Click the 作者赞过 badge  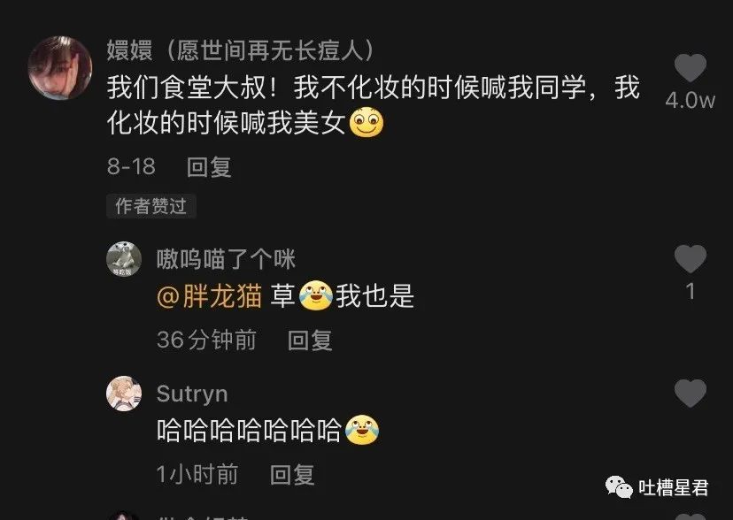pos(151,206)
